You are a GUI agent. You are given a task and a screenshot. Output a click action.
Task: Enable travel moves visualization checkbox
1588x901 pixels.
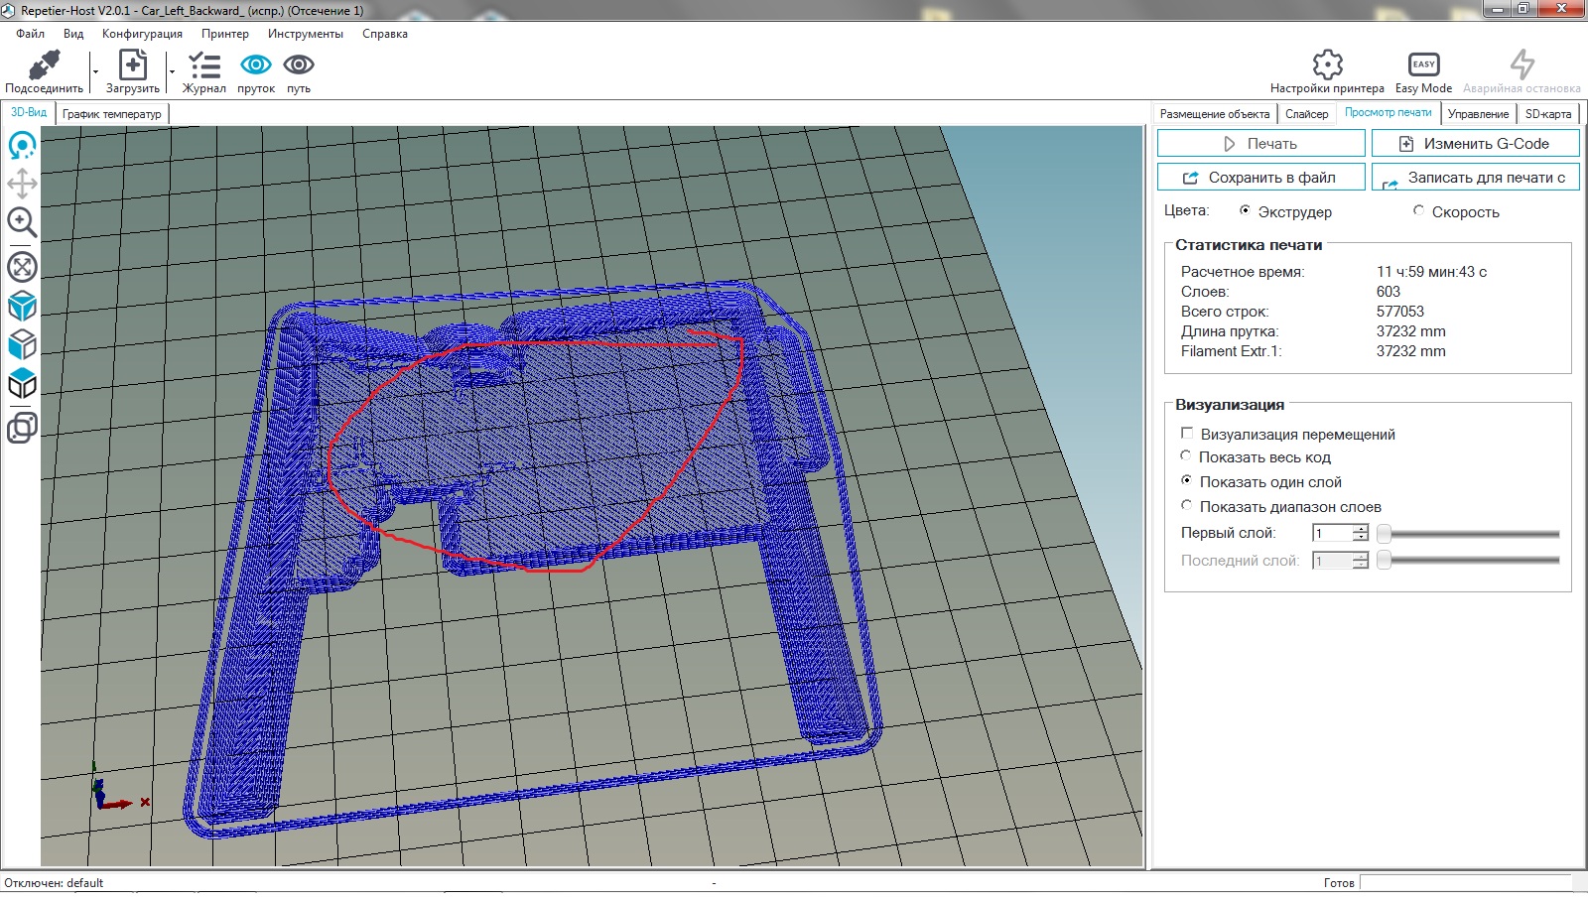(1187, 434)
